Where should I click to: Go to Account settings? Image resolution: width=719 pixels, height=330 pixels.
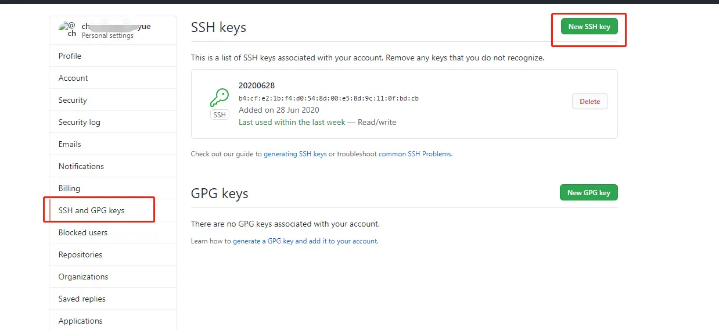click(73, 78)
